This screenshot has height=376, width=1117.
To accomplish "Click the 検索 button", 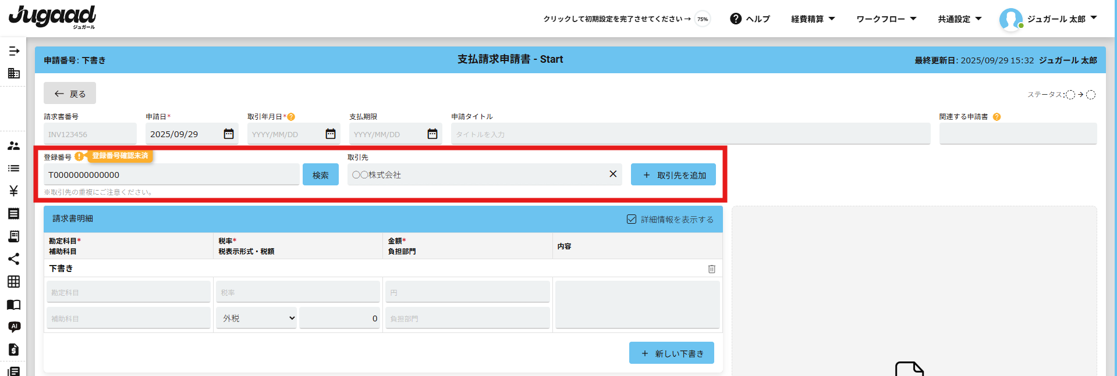I will pos(320,175).
